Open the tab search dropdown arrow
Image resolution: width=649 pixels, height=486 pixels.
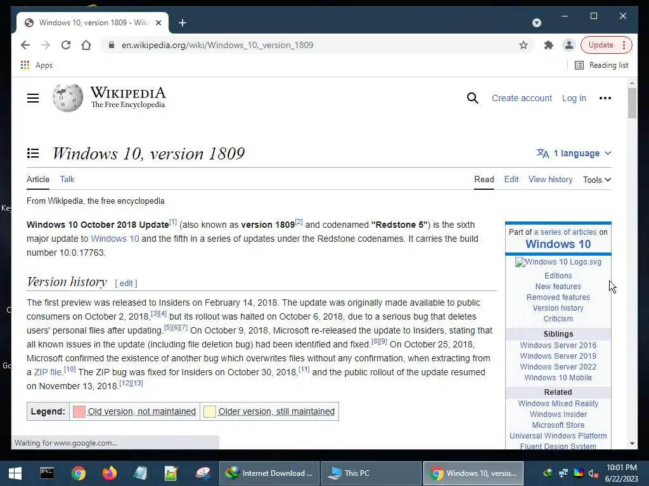536,23
